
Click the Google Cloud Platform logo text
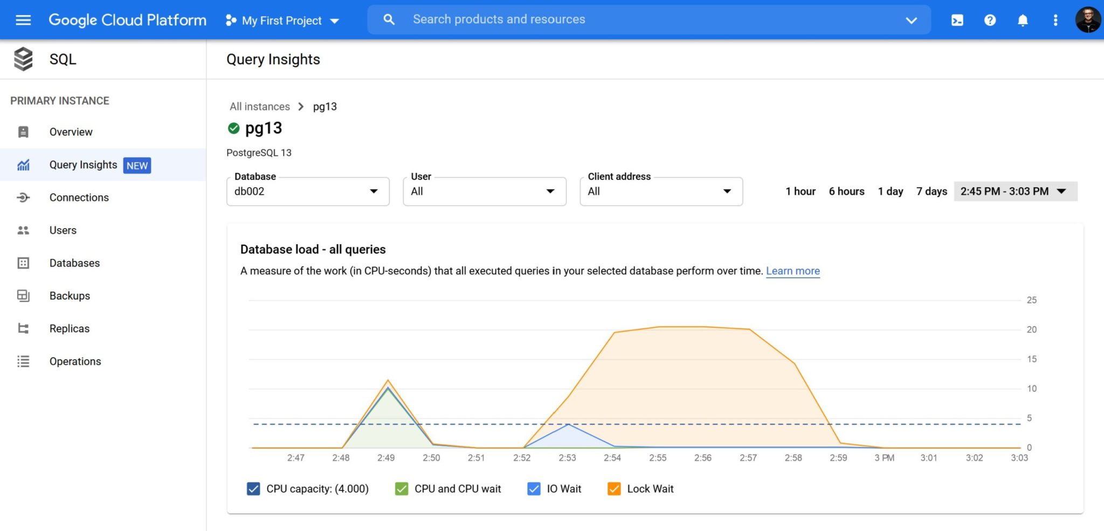pos(127,20)
